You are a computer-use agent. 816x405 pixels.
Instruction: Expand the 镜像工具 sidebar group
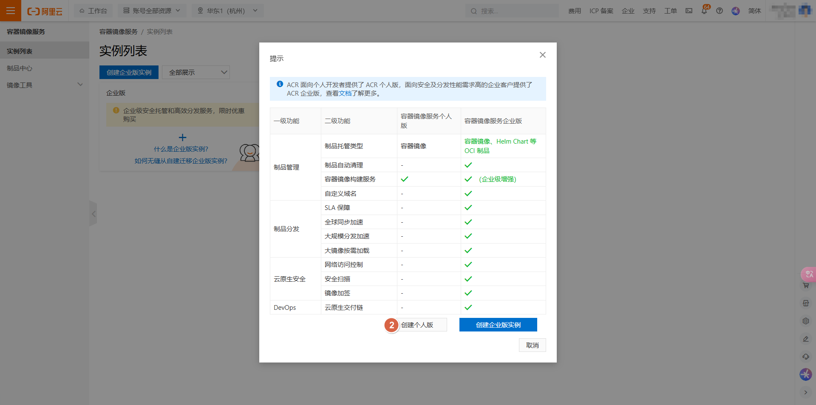pos(45,85)
